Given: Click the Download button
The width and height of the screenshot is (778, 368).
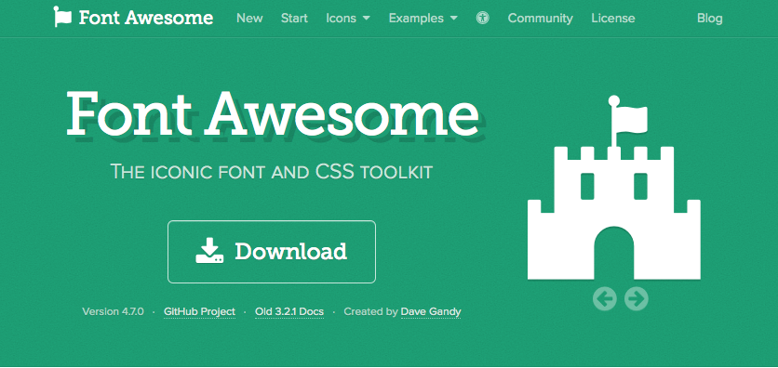Looking at the screenshot, I should click(272, 252).
